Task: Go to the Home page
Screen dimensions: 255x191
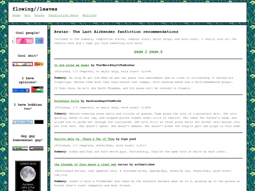Action: click(16, 15)
